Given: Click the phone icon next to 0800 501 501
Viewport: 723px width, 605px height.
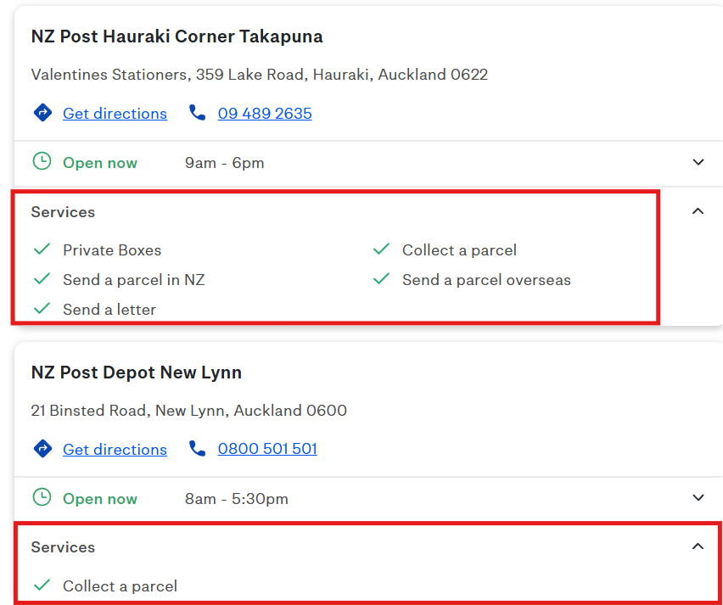Looking at the screenshot, I should click(x=198, y=448).
